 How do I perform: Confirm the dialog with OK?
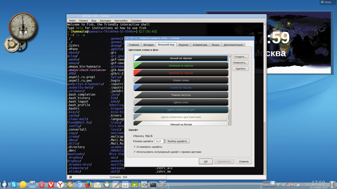[x=206, y=161]
